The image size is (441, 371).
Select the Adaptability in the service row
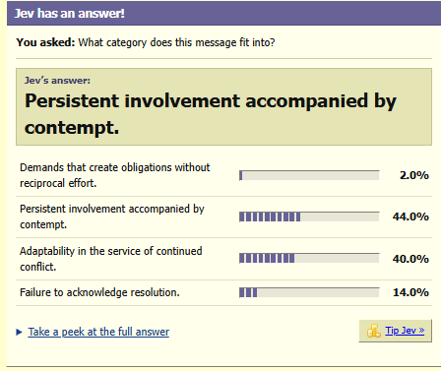[x=223, y=259]
